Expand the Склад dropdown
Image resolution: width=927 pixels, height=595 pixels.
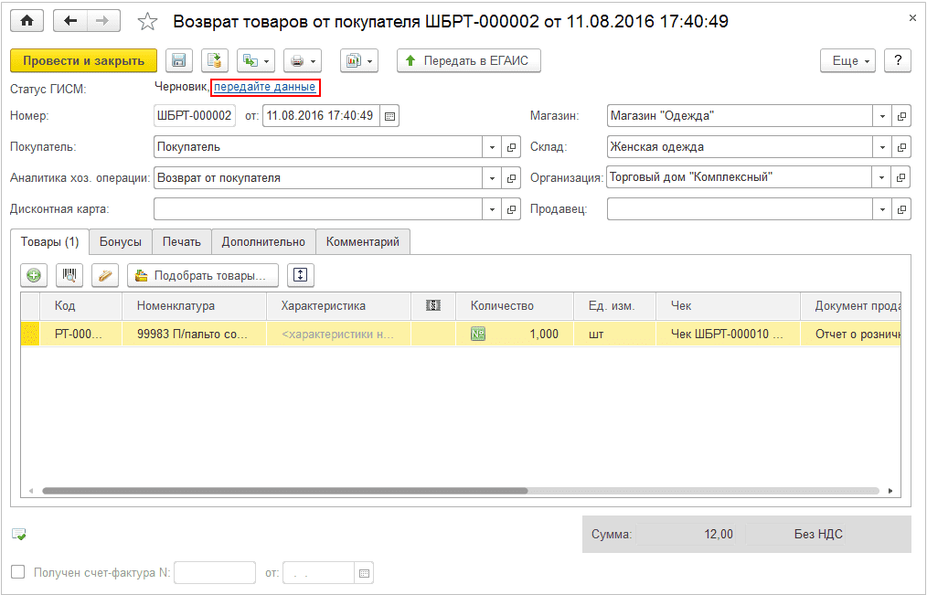(x=882, y=147)
